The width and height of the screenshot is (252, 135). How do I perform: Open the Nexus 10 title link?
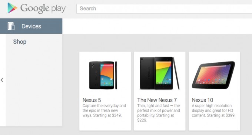202,100
